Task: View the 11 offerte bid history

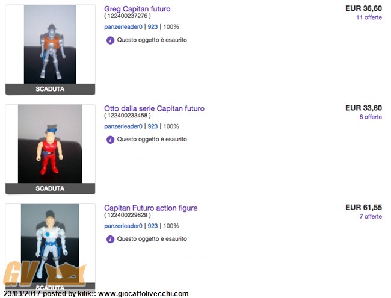Action: pyautogui.click(x=369, y=17)
